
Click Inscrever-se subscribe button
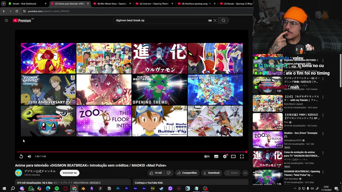click(x=69, y=173)
